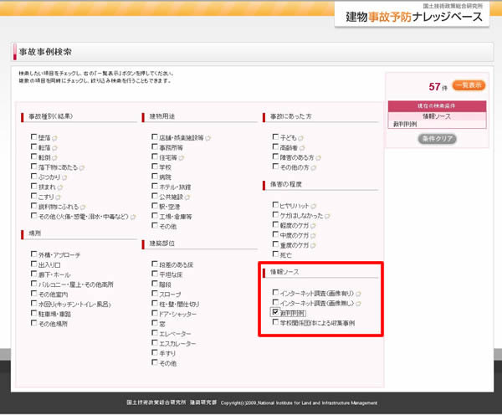Click the gray 条件クリア button

tap(437, 139)
